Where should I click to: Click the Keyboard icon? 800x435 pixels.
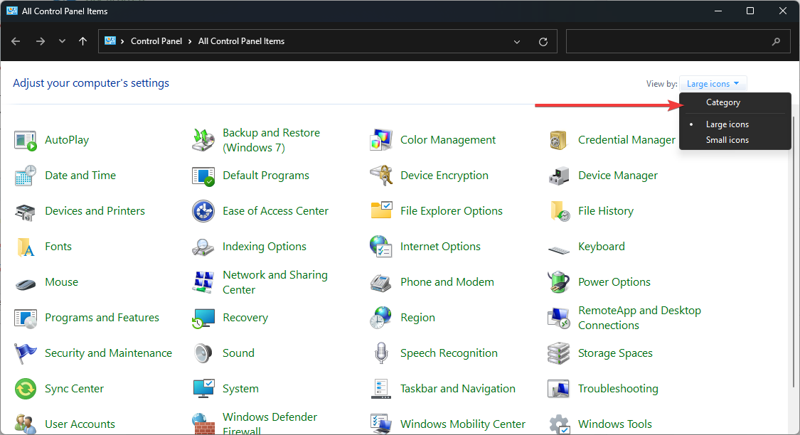[559, 250]
